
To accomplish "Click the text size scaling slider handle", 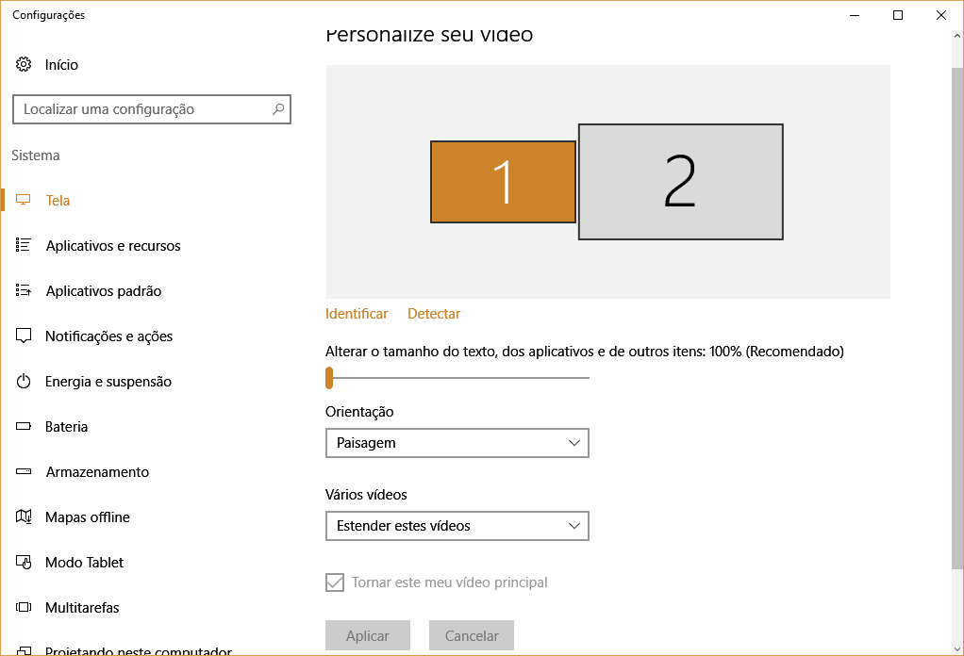I will pyautogui.click(x=329, y=378).
